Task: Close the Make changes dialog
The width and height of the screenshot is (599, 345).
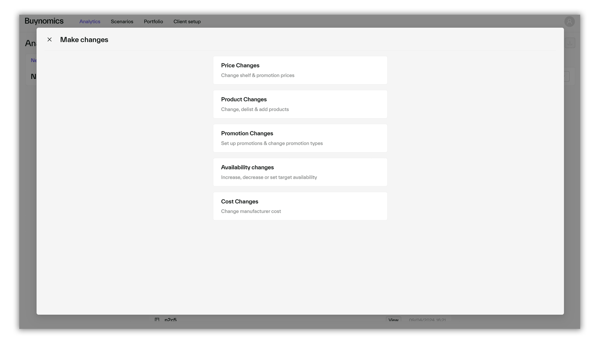Action: click(x=49, y=39)
